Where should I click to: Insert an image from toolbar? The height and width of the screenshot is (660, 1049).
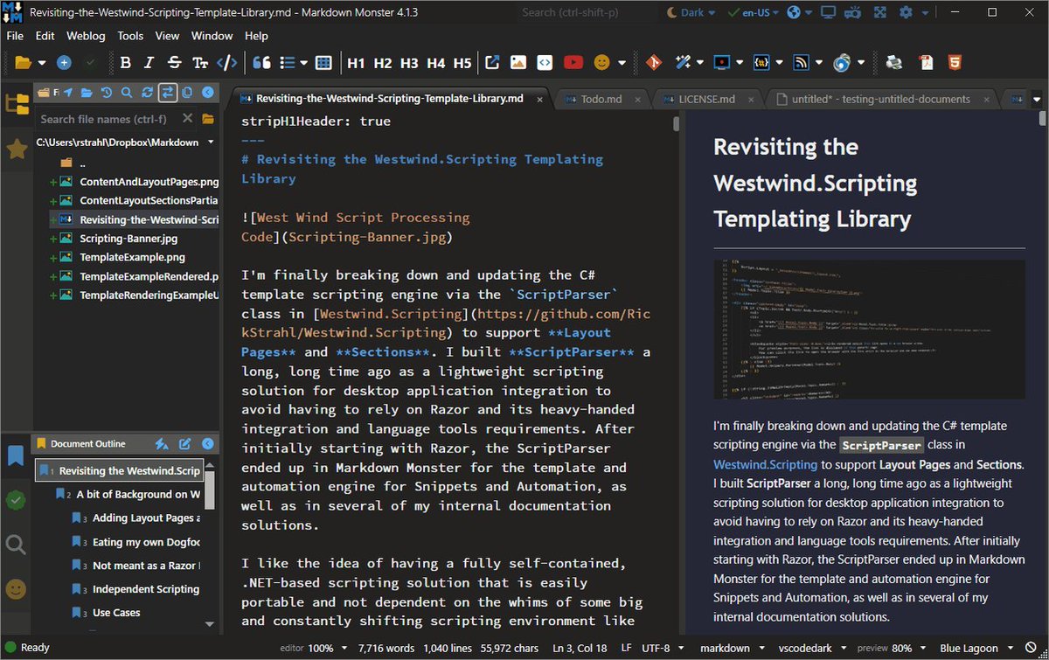click(518, 63)
